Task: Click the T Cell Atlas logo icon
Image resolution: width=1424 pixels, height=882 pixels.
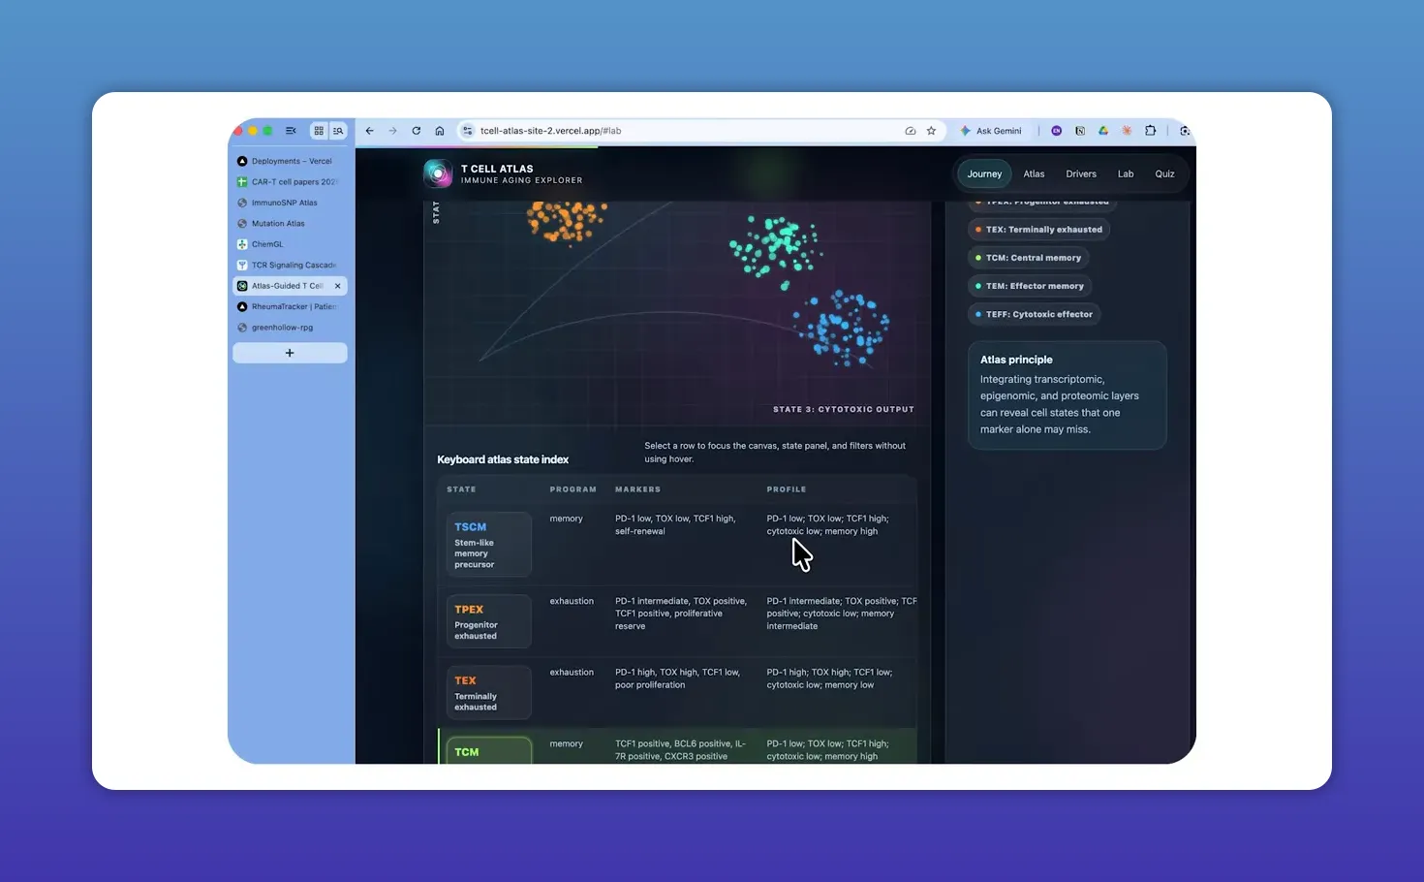Action: pyautogui.click(x=438, y=173)
